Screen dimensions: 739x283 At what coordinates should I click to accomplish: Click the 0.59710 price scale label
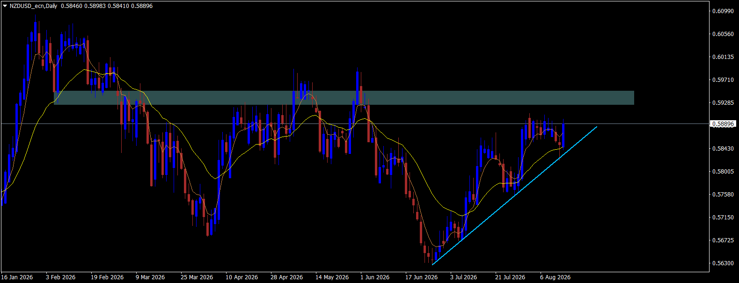(x=723, y=80)
